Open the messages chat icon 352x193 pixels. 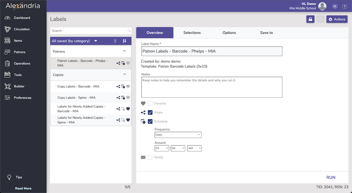click(335, 6)
